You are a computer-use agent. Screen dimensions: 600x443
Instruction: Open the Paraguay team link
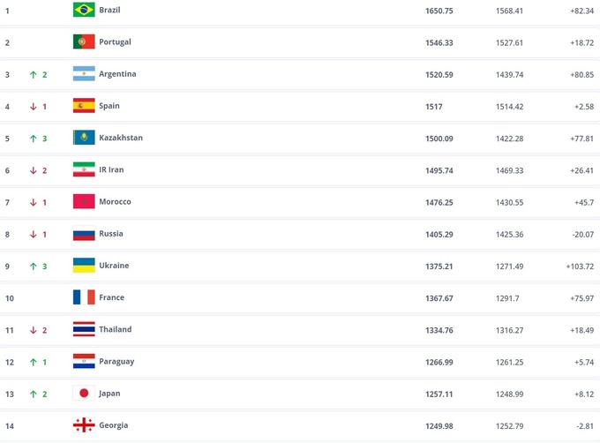point(116,361)
